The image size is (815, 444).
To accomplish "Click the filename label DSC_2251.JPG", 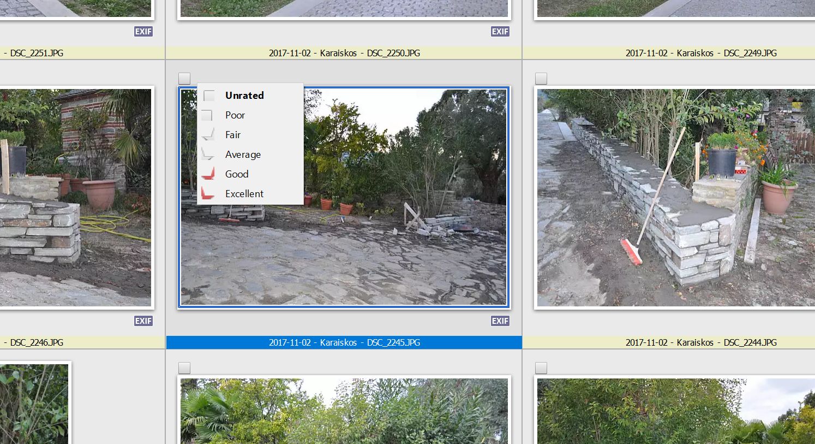I will coord(33,53).
